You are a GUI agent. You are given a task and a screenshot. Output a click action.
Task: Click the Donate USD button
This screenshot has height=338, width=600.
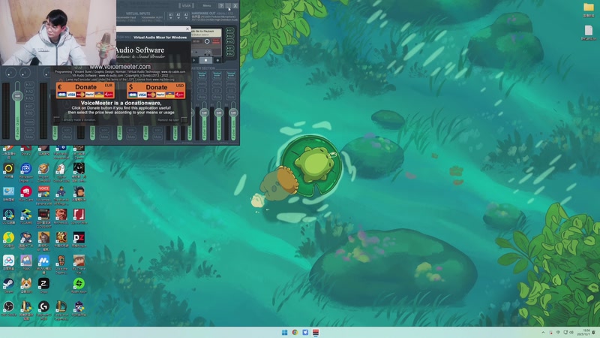[156, 90]
